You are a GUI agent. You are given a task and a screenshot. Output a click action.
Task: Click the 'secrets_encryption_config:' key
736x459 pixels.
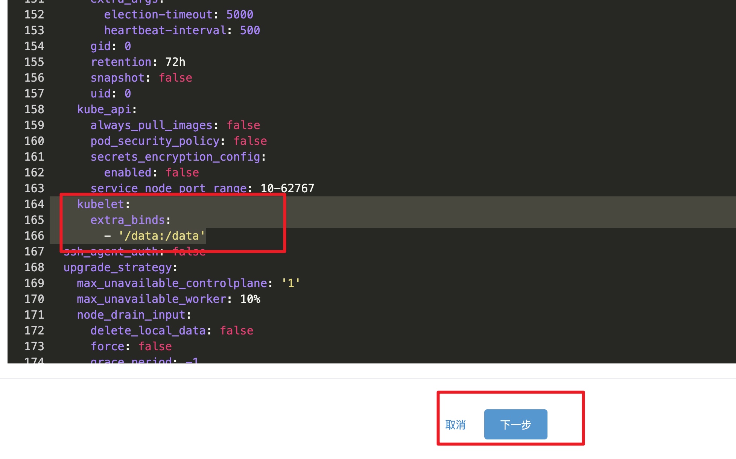pyautogui.click(x=178, y=157)
